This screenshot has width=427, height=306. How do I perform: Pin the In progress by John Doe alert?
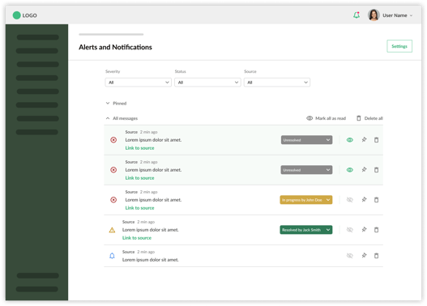(x=364, y=200)
